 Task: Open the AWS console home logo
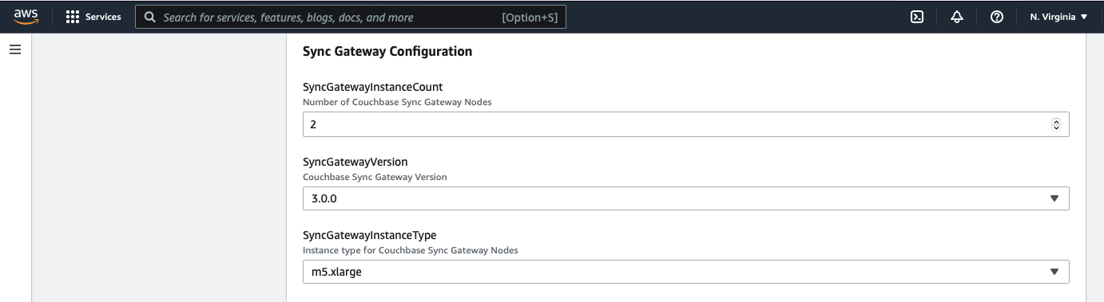point(26,17)
